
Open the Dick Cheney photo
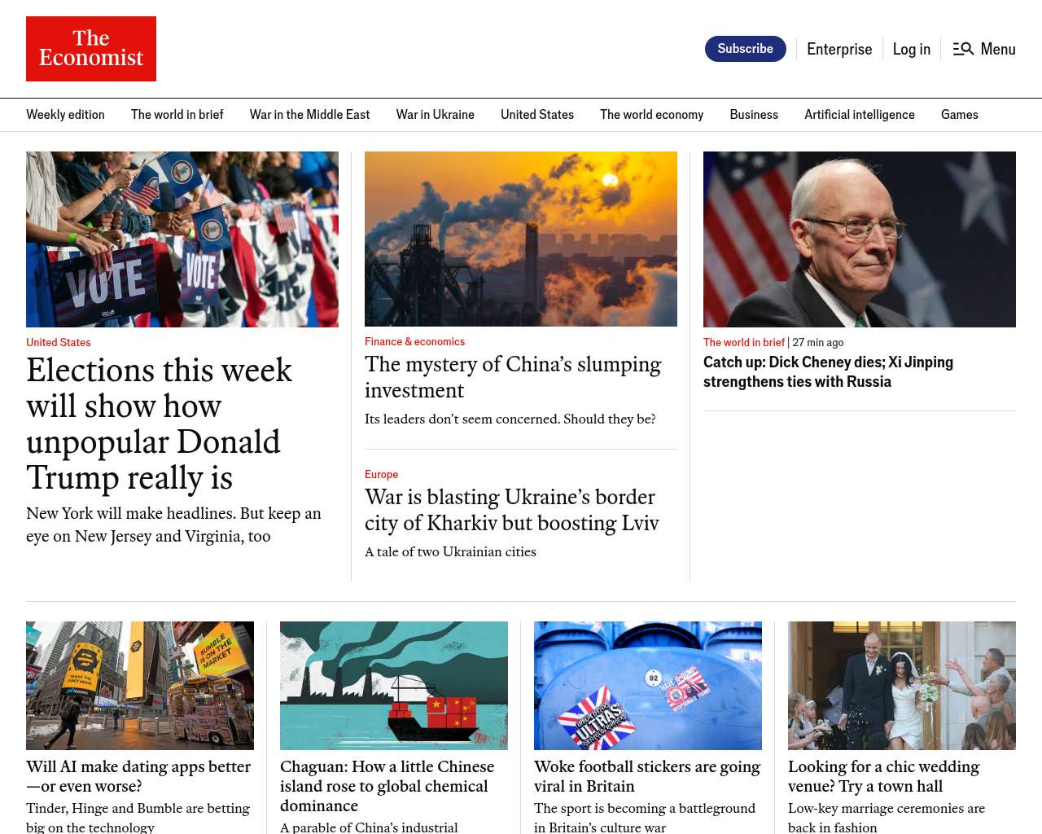pyautogui.click(x=860, y=239)
